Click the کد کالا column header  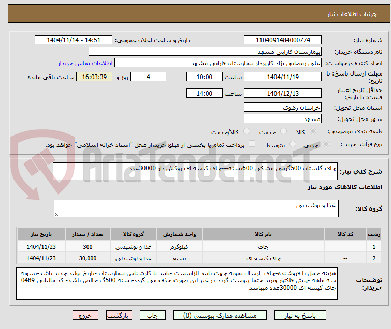(345, 234)
